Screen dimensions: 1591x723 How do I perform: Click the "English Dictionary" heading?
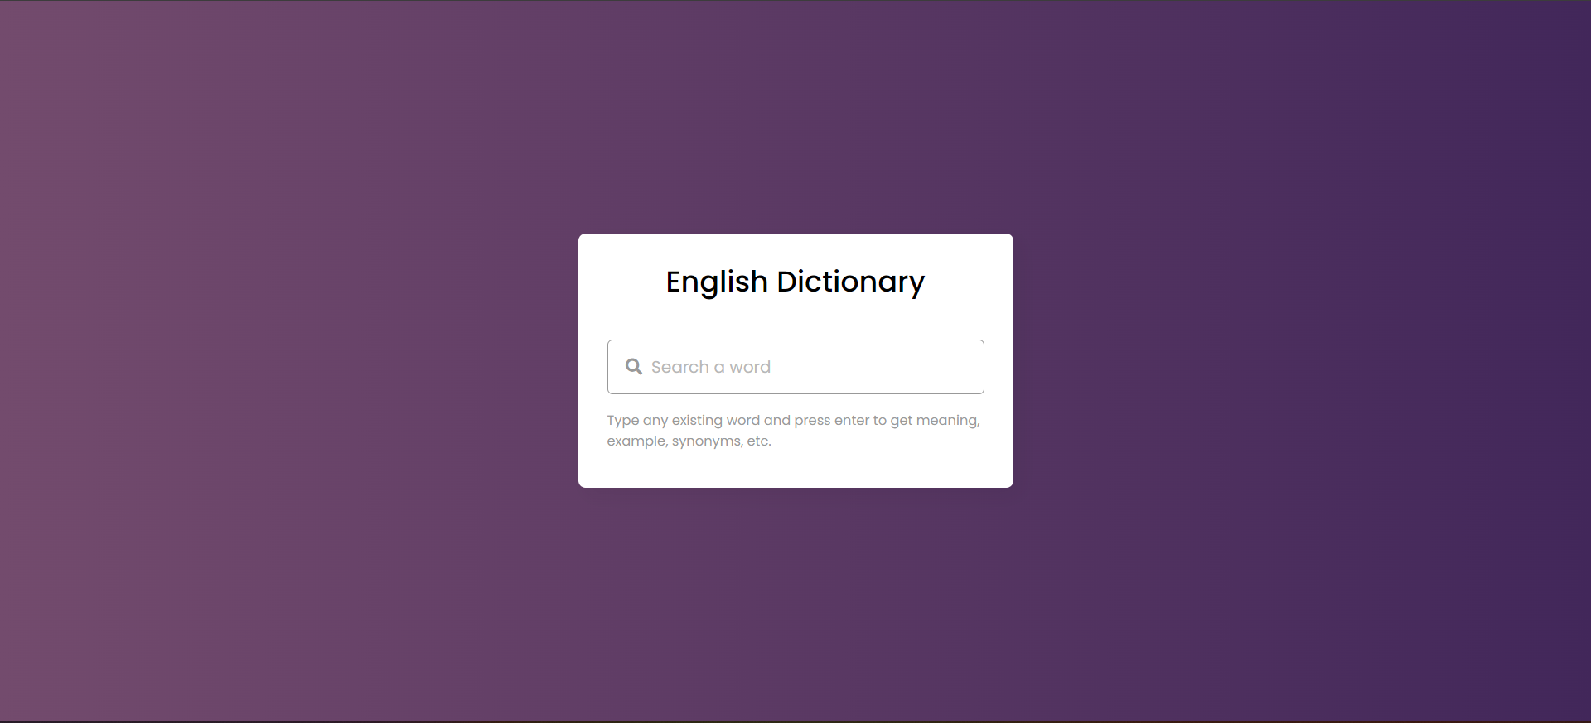coord(795,282)
